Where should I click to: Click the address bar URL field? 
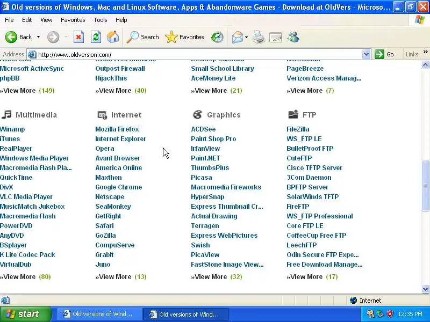coord(199,55)
